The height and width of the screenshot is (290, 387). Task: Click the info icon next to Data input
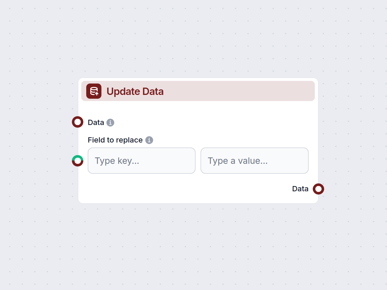coord(110,123)
